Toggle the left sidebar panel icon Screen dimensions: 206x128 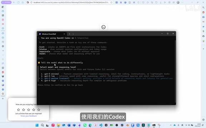tap(3, 7)
